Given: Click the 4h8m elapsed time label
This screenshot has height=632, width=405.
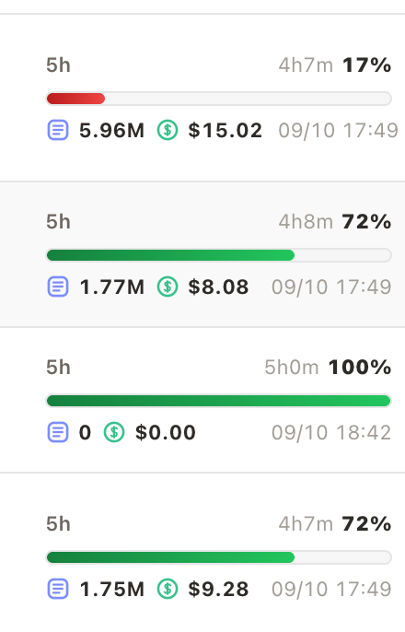Looking at the screenshot, I should (x=306, y=222).
